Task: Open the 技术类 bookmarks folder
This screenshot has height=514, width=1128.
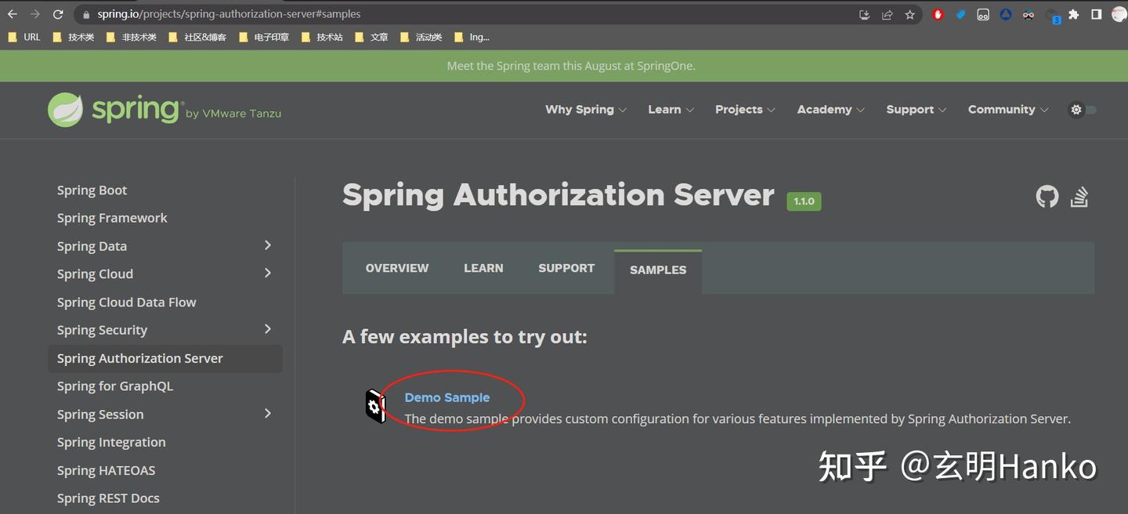Action: coord(73,37)
